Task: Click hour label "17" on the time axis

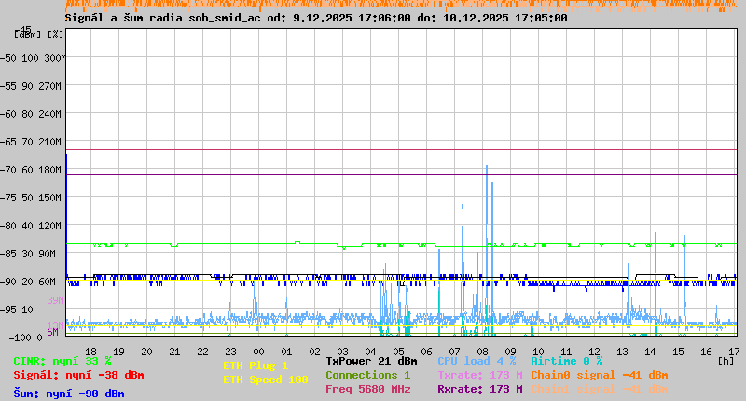Action: 734,352
